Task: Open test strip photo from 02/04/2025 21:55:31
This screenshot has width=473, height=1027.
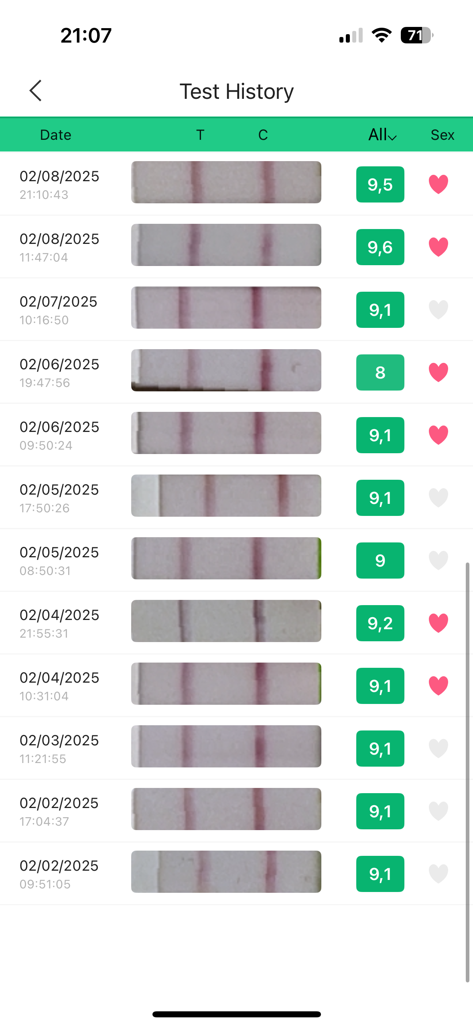Action: pos(226,621)
